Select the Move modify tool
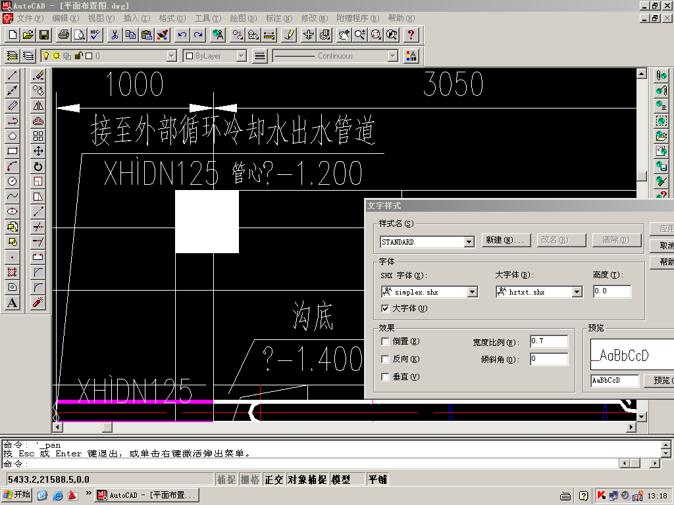The image size is (674, 505). click(38, 151)
